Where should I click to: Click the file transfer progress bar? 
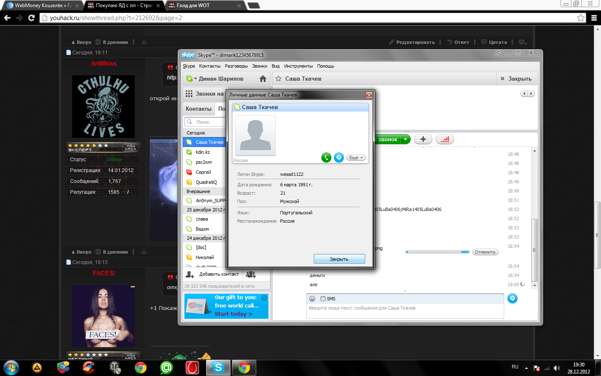[437, 252]
